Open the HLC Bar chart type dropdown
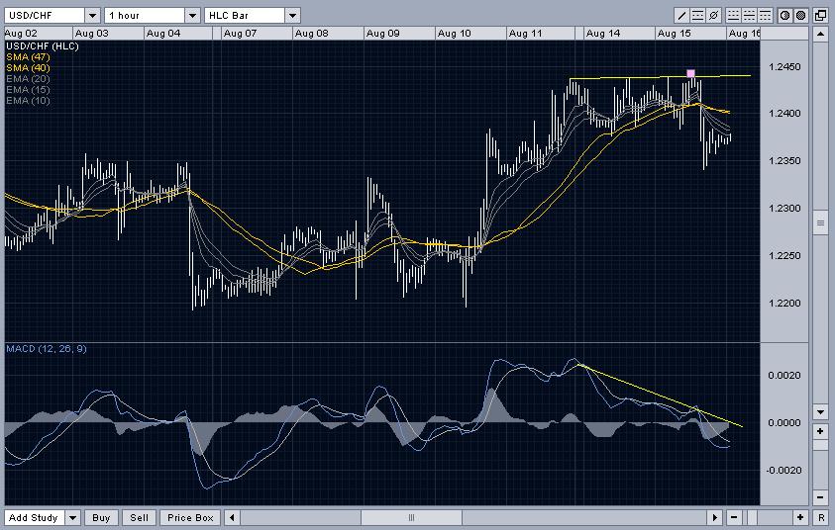Image resolution: width=835 pixels, height=530 pixels. click(292, 16)
